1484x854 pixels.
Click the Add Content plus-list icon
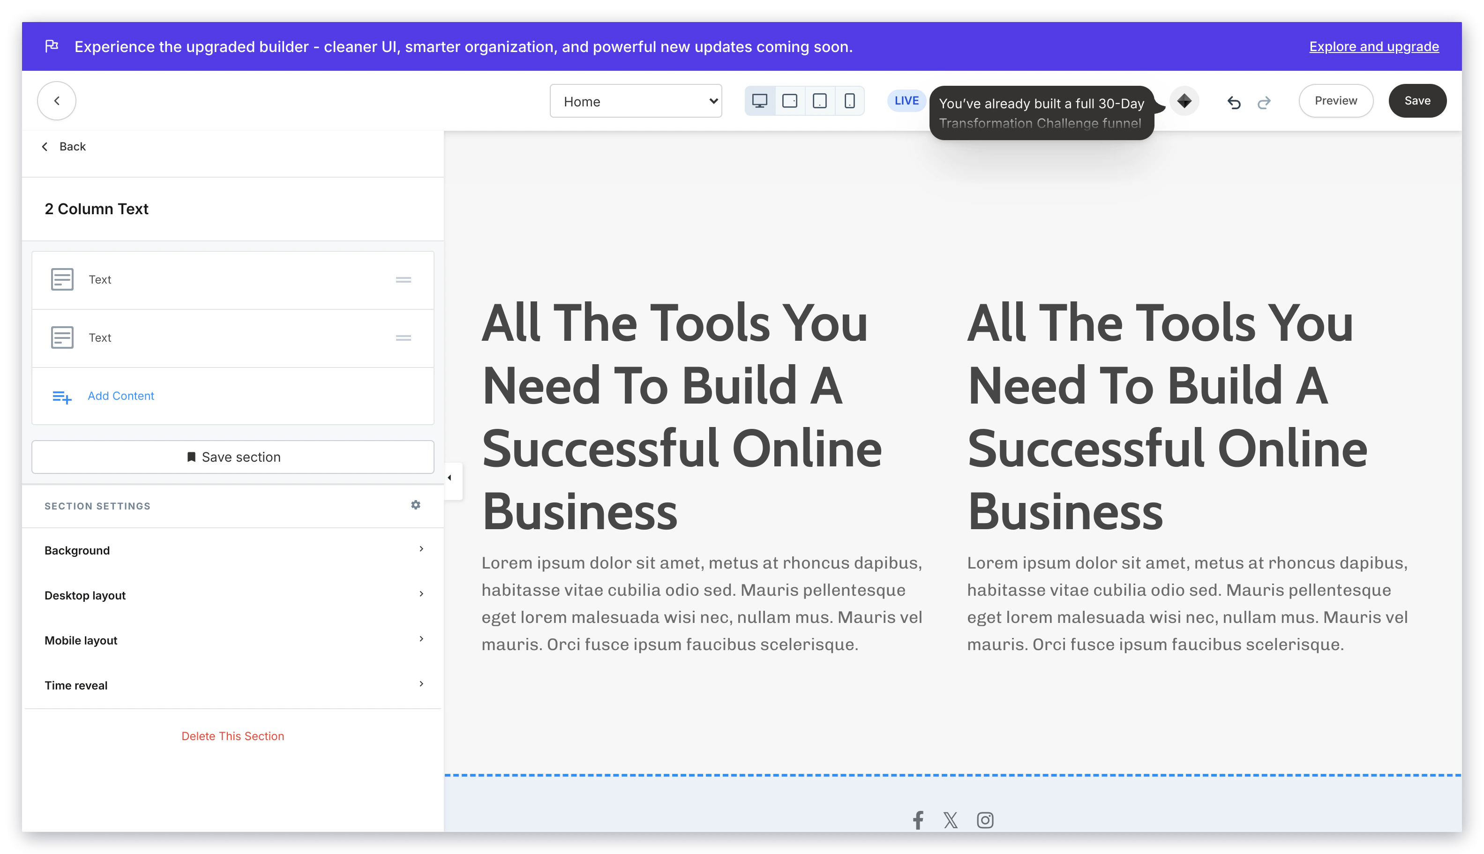[x=61, y=397]
